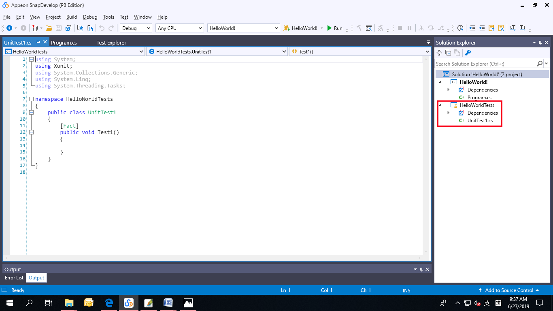Image resolution: width=553 pixels, height=311 pixels.
Task: Select Program.cs in Solution Explorer
Action: pos(479,97)
